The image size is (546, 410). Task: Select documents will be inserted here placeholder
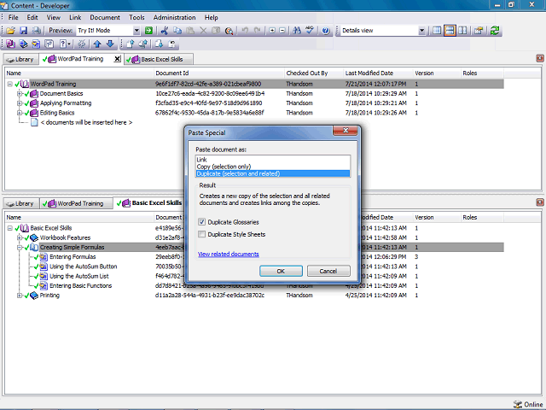coord(86,123)
